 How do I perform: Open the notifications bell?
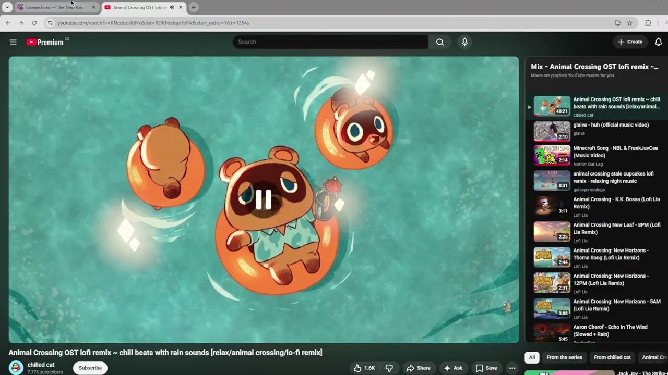659,42
